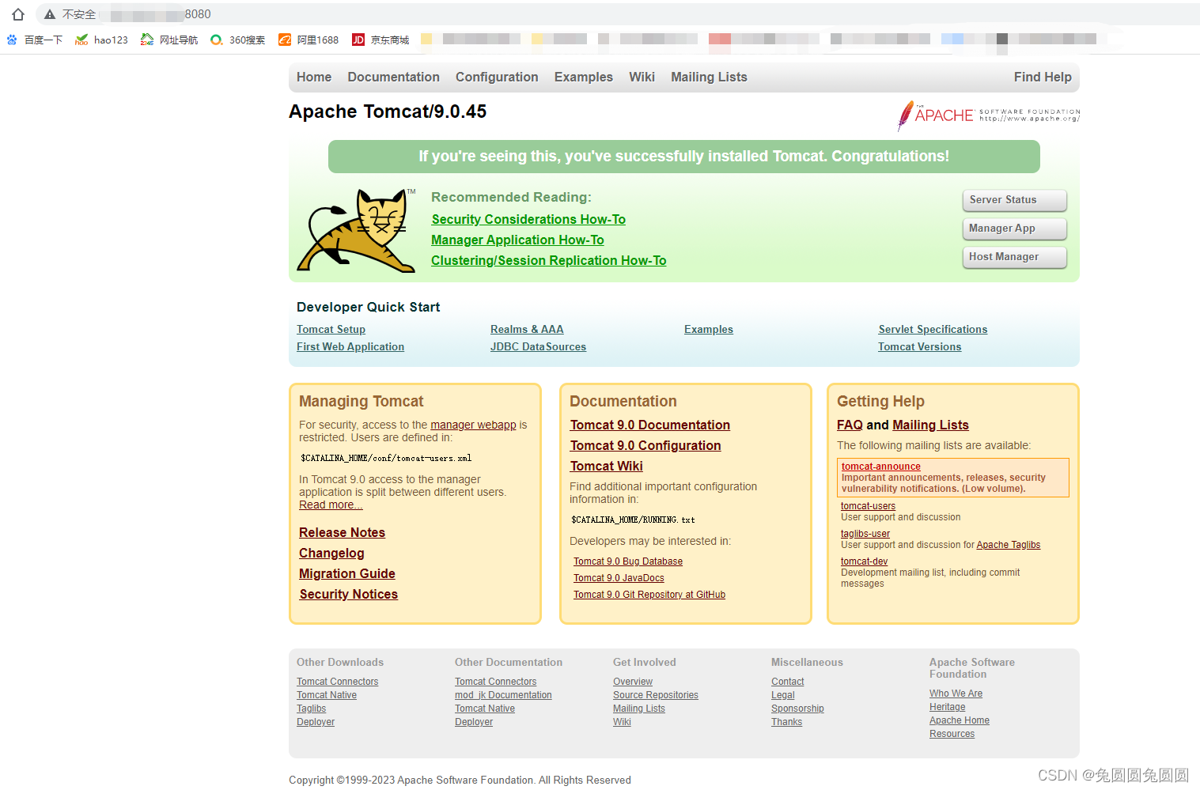The height and width of the screenshot is (790, 1200).
Task: Open Tomcat 9.0 JavaDocs link
Action: coord(619,578)
